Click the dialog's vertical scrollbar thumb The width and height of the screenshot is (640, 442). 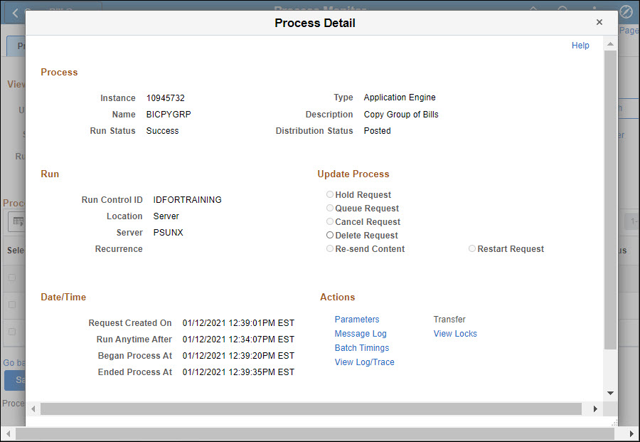pos(610,199)
